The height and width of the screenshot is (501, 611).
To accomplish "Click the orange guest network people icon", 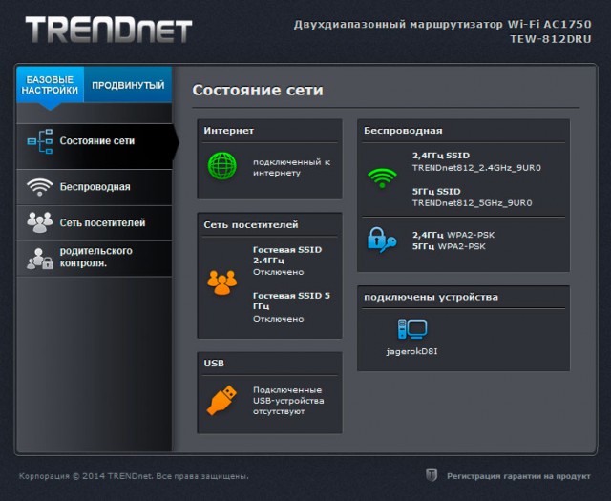I will coord(222,282).
